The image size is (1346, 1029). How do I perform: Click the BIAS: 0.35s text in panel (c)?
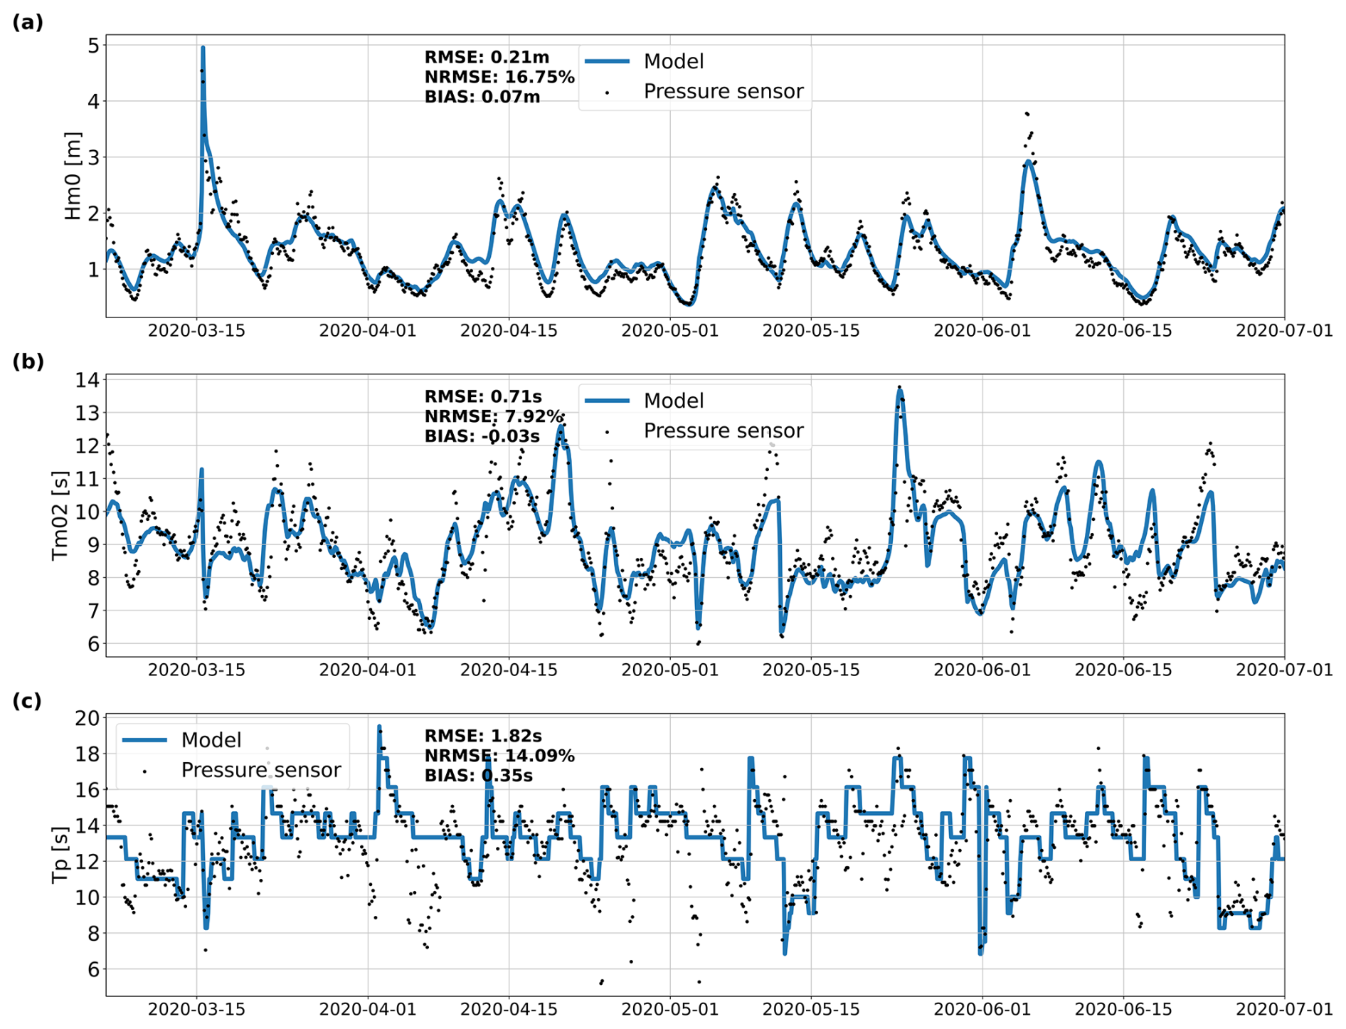(478, 776)
